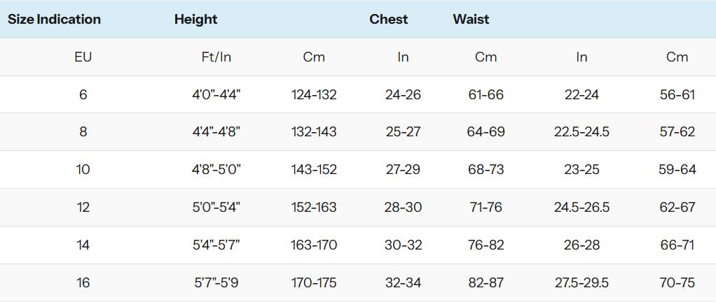Click the Chest header label

pyautogui.click(x=389, y=19)
